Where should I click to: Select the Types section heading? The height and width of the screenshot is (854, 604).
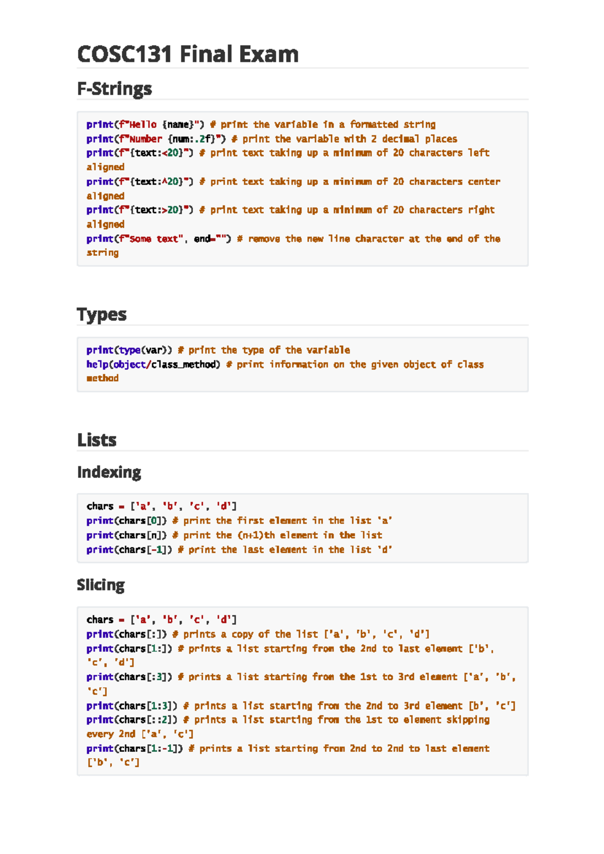(x=102, y=315)
